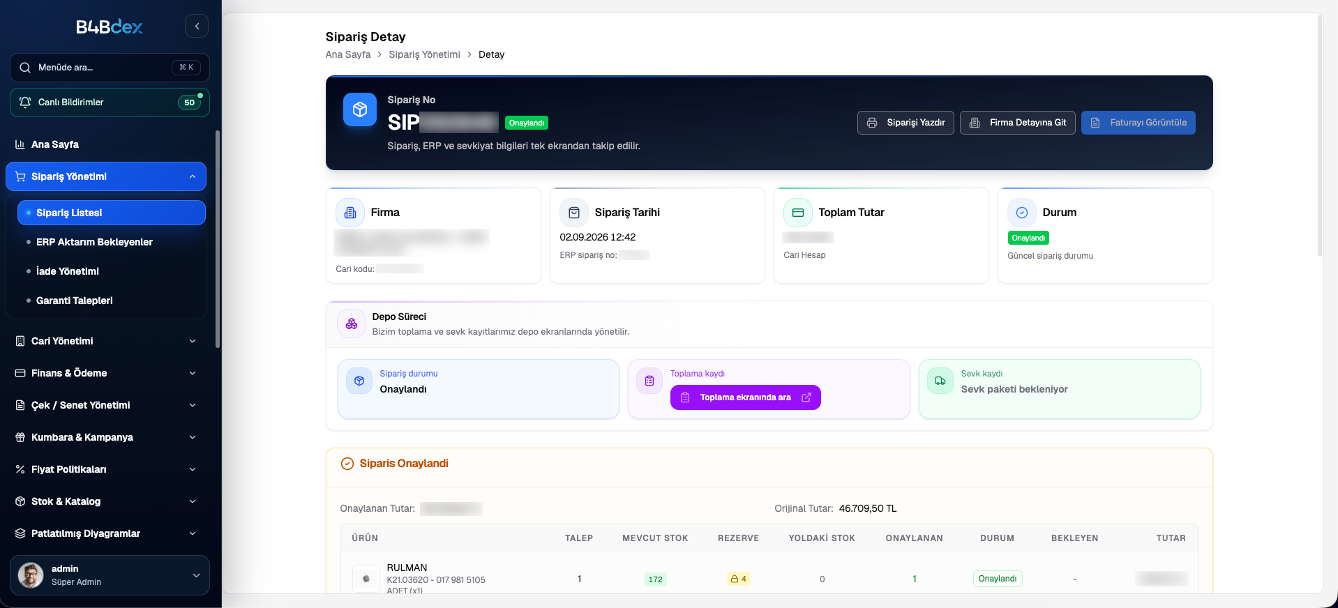The height and width of the screenshot is (608, 1338).
Task: Click the credit card icon on Toplam Tutar
Action: (798, 213)
